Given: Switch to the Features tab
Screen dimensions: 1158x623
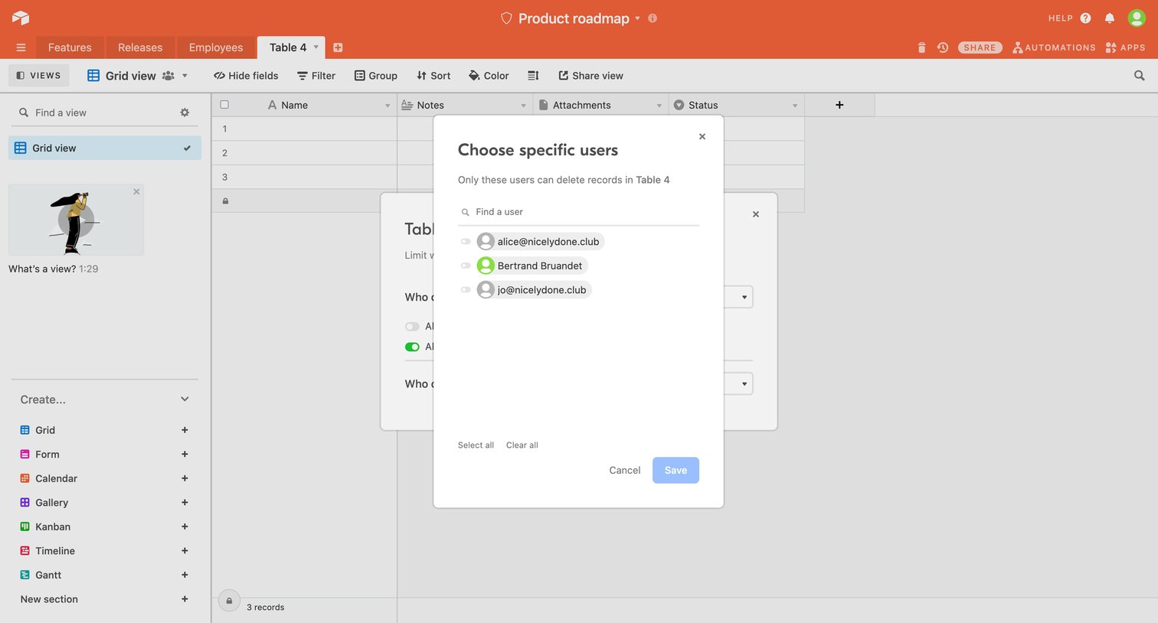Looking at the screenshot, I should (70, 47).
